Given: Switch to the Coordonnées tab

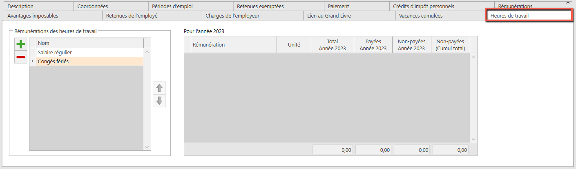Looking at the screenshot, I should click(110, 6).
